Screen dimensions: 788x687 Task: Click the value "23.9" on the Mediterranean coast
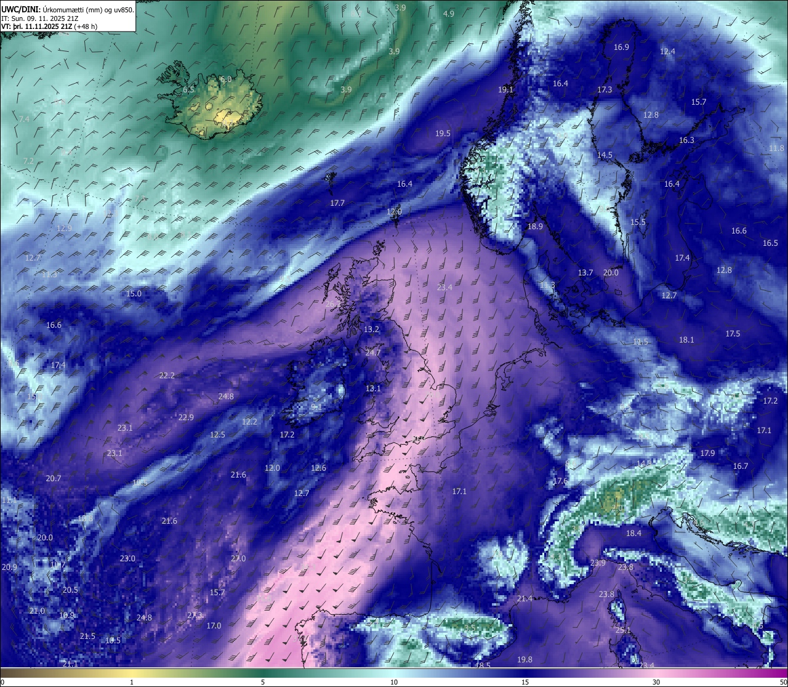[598, 563]
